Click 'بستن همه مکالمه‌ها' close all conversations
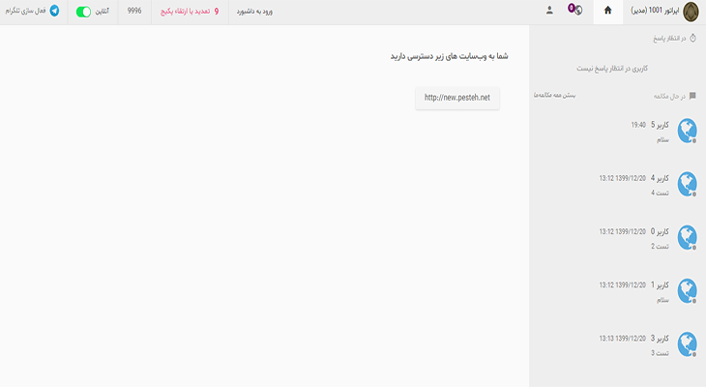706x387 pixels. (556, 96)
